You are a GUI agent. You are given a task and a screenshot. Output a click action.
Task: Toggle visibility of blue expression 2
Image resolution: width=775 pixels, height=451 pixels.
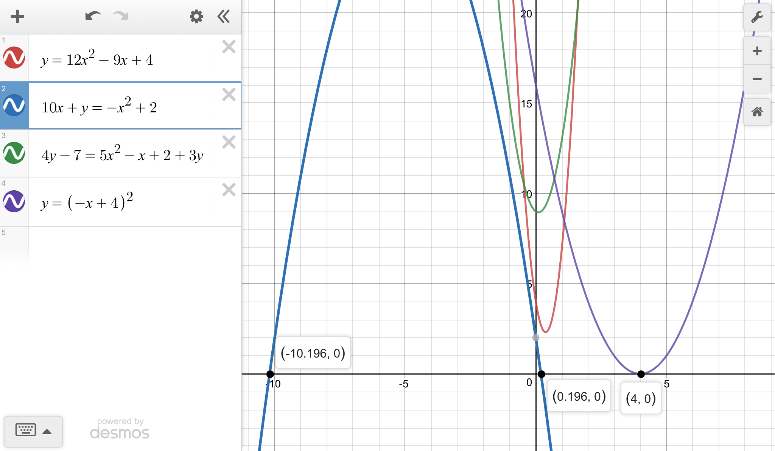pos(14,106)
